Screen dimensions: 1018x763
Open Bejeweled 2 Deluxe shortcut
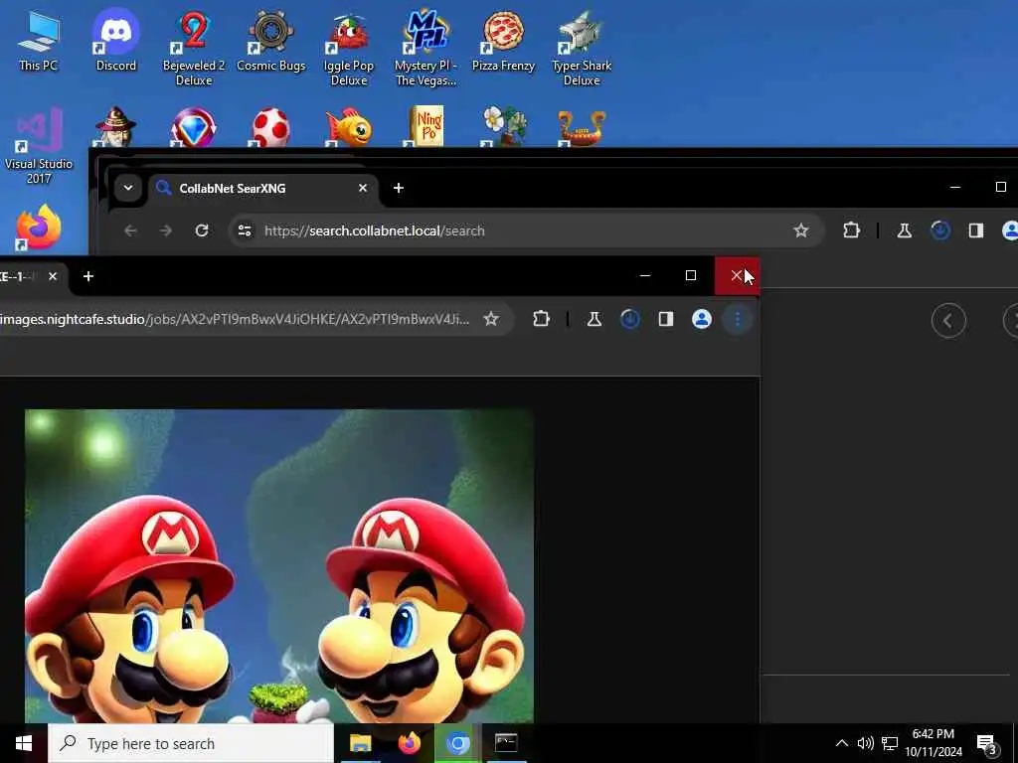[194, 49]
